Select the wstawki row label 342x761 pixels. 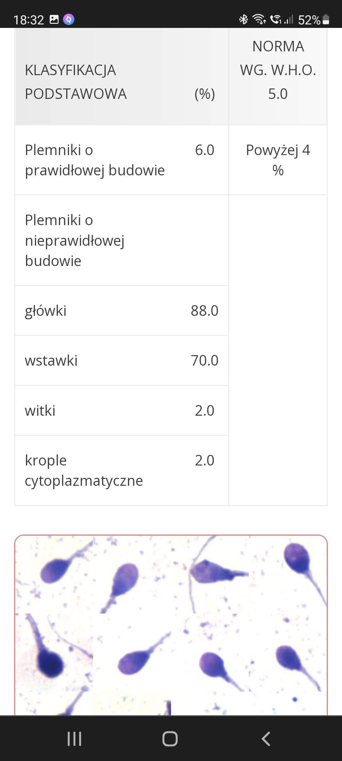tap(51, 361)
